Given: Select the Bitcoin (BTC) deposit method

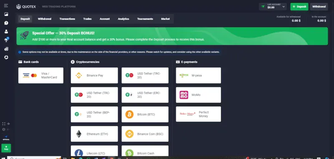Looking at the screenshot, I should pos(145,114).
